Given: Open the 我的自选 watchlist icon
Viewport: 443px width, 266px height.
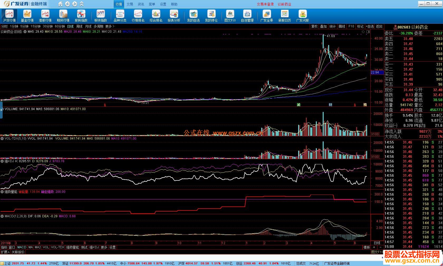Looking at the screenshot, I should coord(193,16).
